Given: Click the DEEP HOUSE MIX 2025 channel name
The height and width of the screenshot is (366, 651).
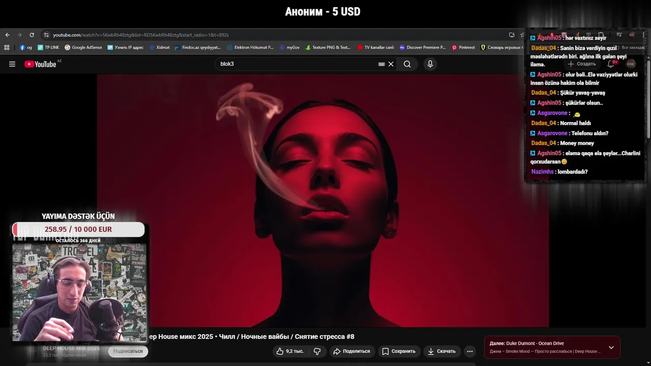Looking at the screenshot, I should [x=71, y=348].
